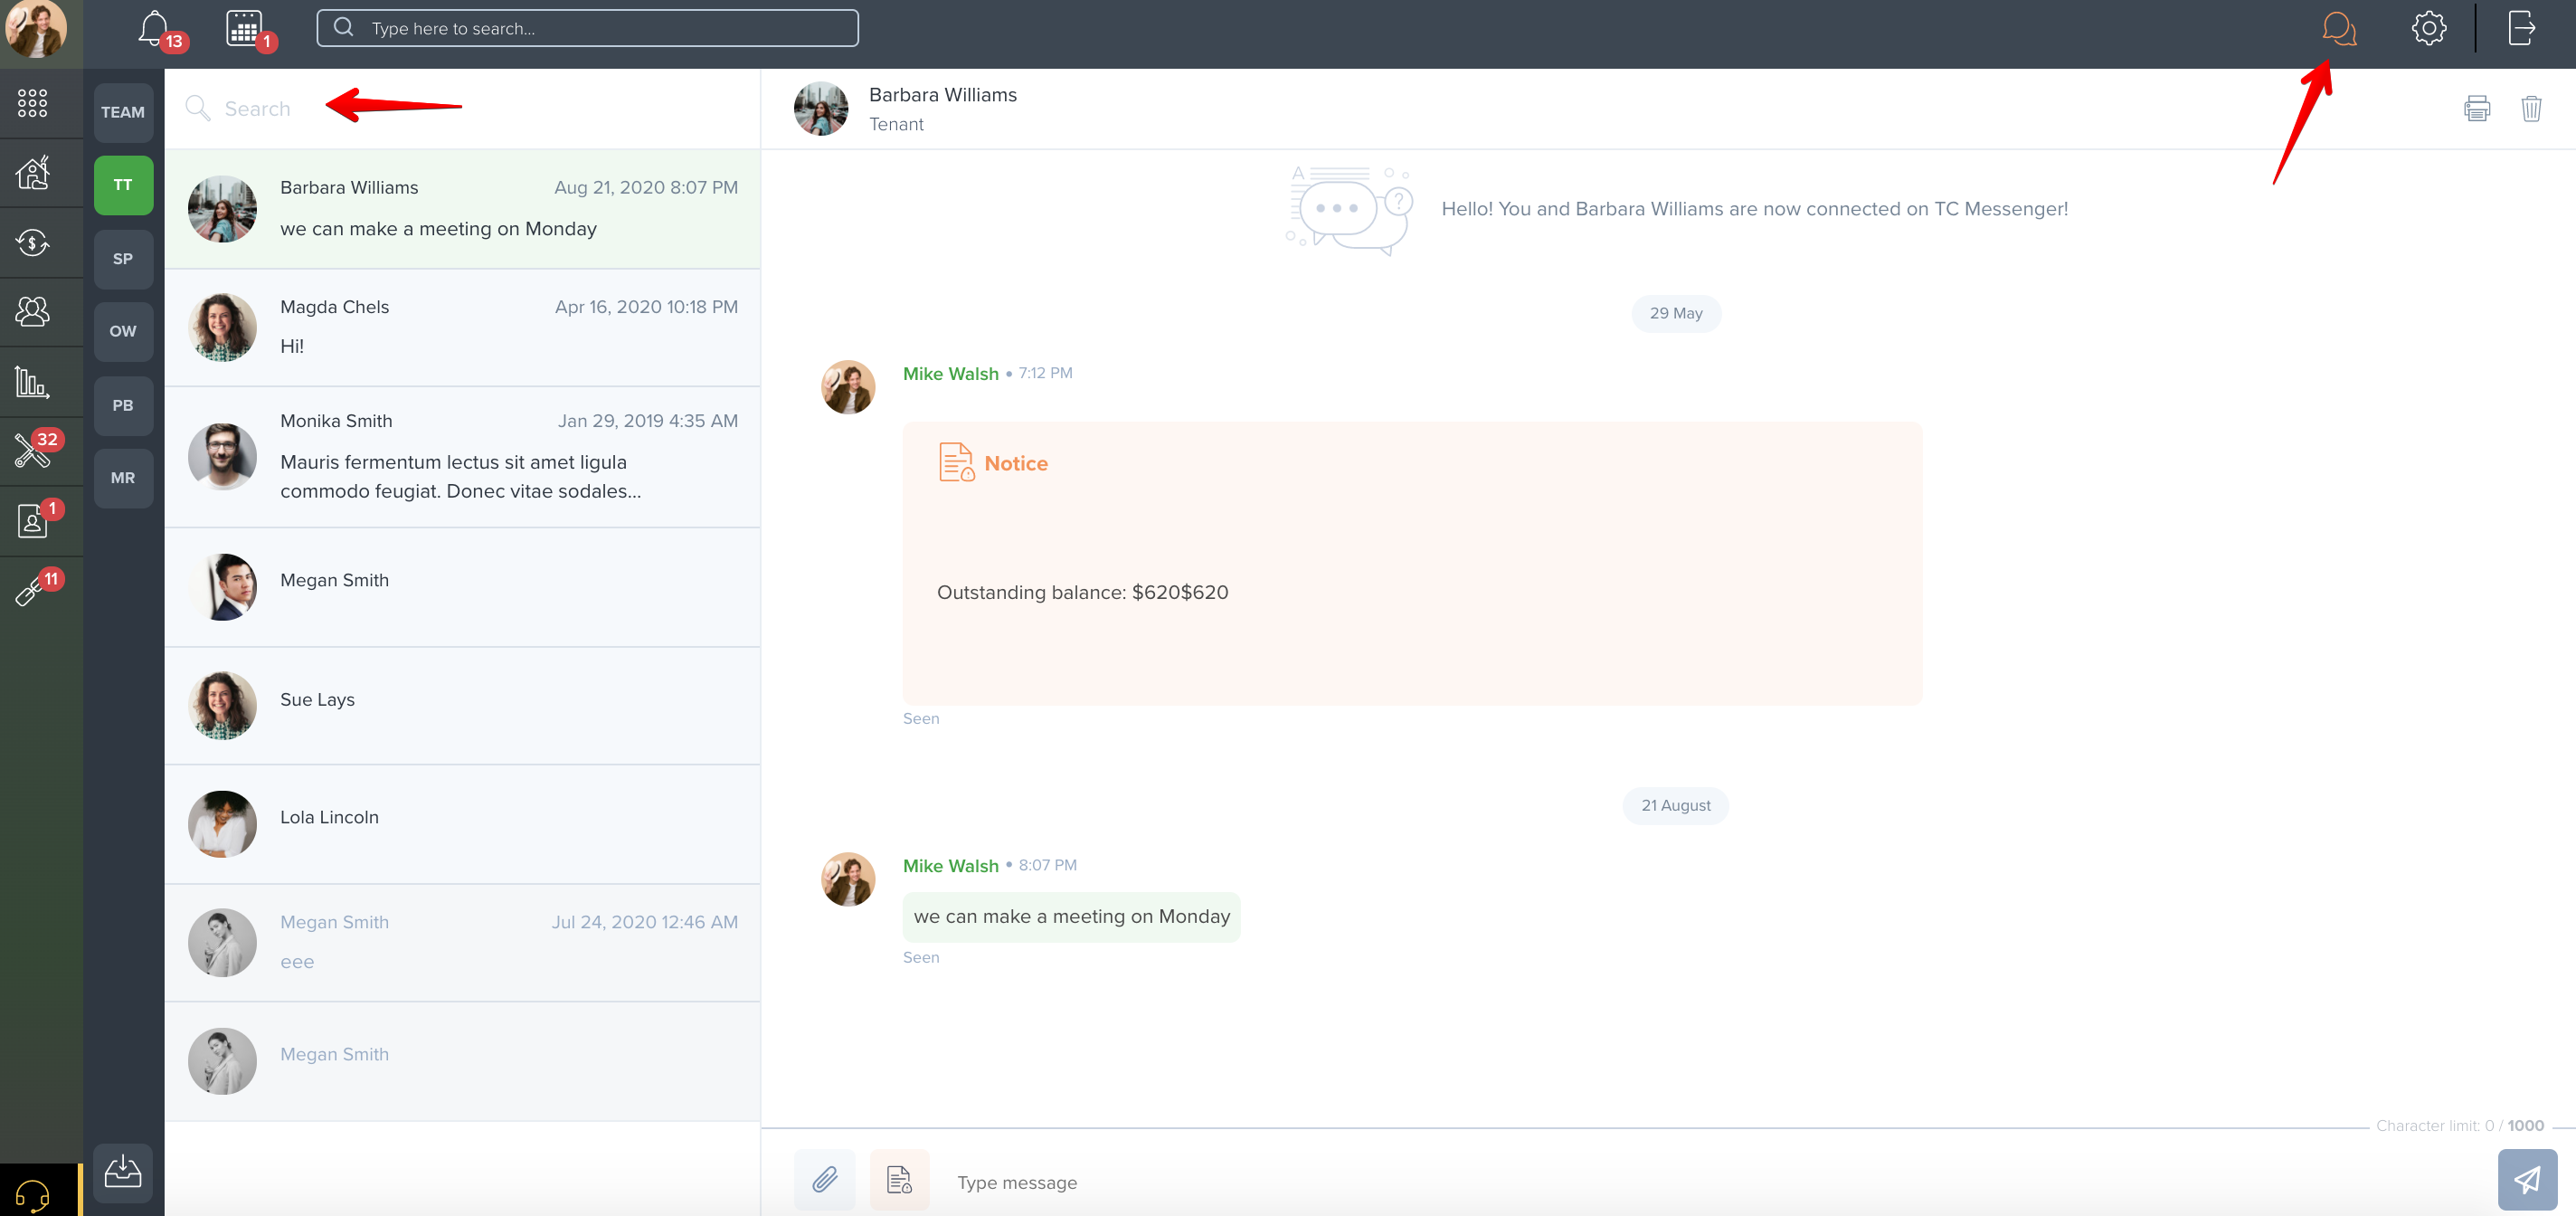Open the contacts people icon in sidebar

click(x=32, y=312)
